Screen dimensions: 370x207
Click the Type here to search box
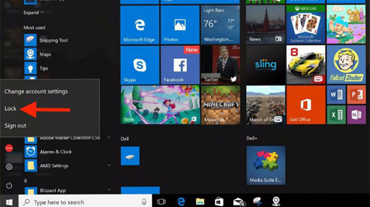coord(85,202)
